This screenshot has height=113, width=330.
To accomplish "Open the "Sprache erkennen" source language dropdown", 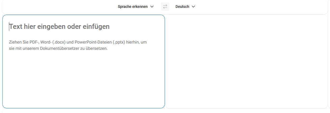I will pyautogui.click(x=133, y=7).
